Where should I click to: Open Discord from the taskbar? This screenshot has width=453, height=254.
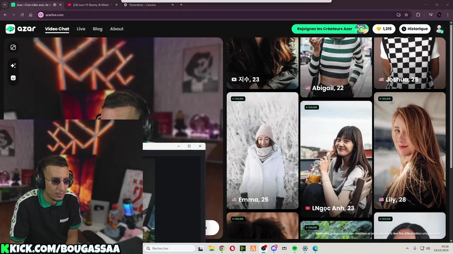(x=274, y=248)
